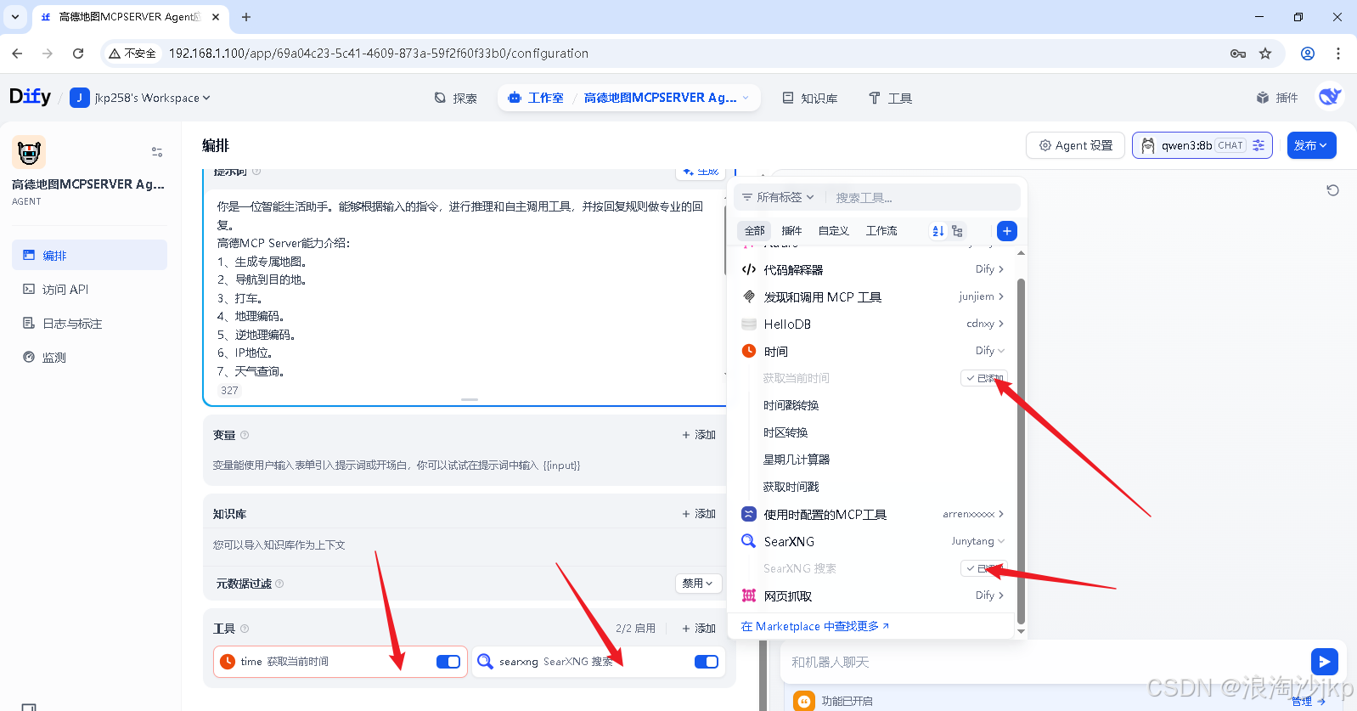The width and height of the screenshot is (1357, 711).
Task: Collapse the 时间 tool group
Action: (872, 351)
